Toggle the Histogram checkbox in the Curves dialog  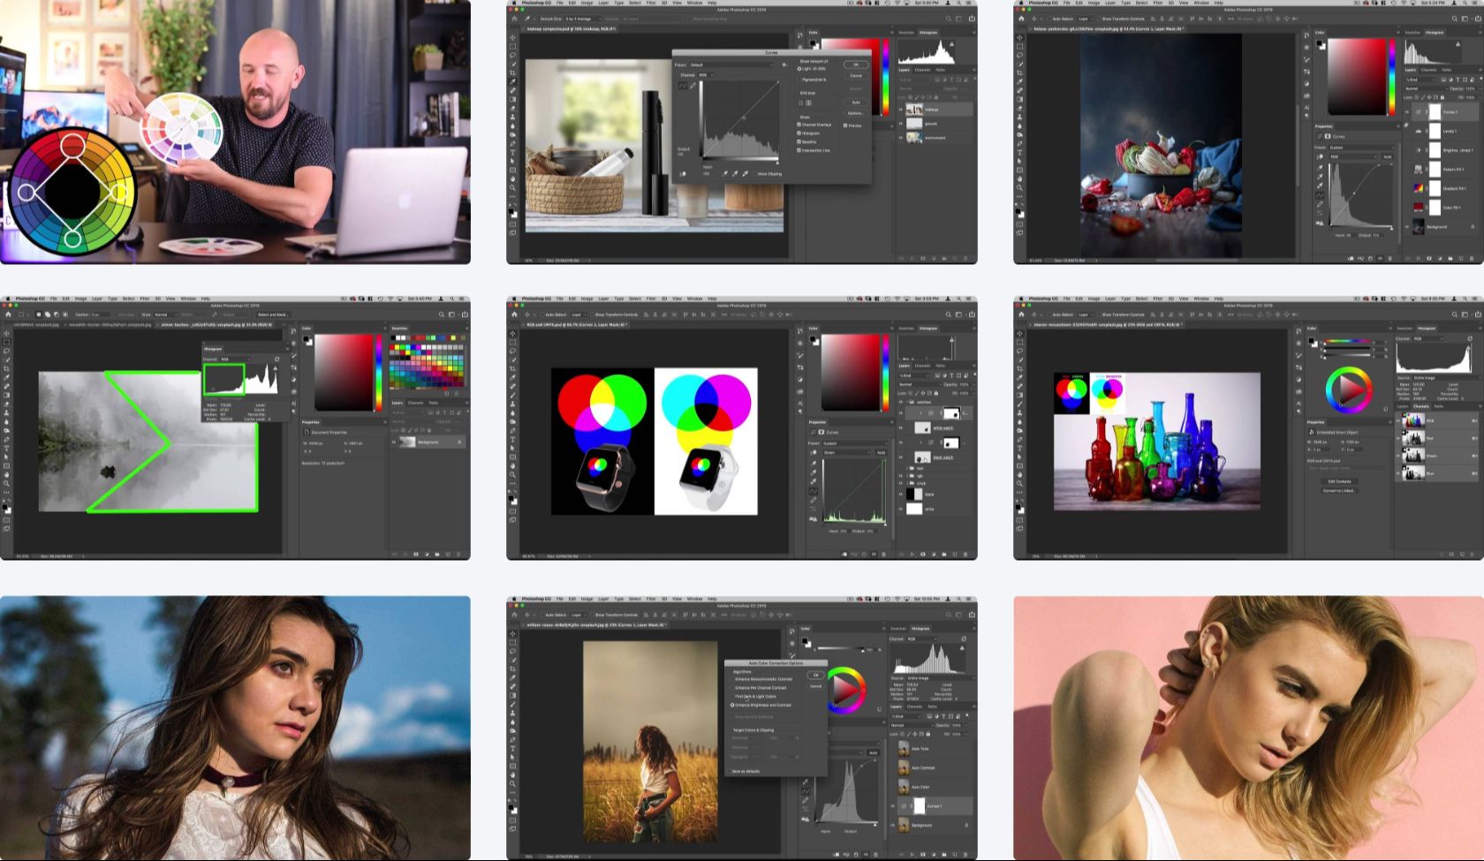point(799,133)
